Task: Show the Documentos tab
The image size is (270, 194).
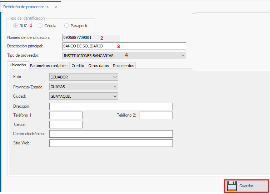Action: tap(124, 66)
